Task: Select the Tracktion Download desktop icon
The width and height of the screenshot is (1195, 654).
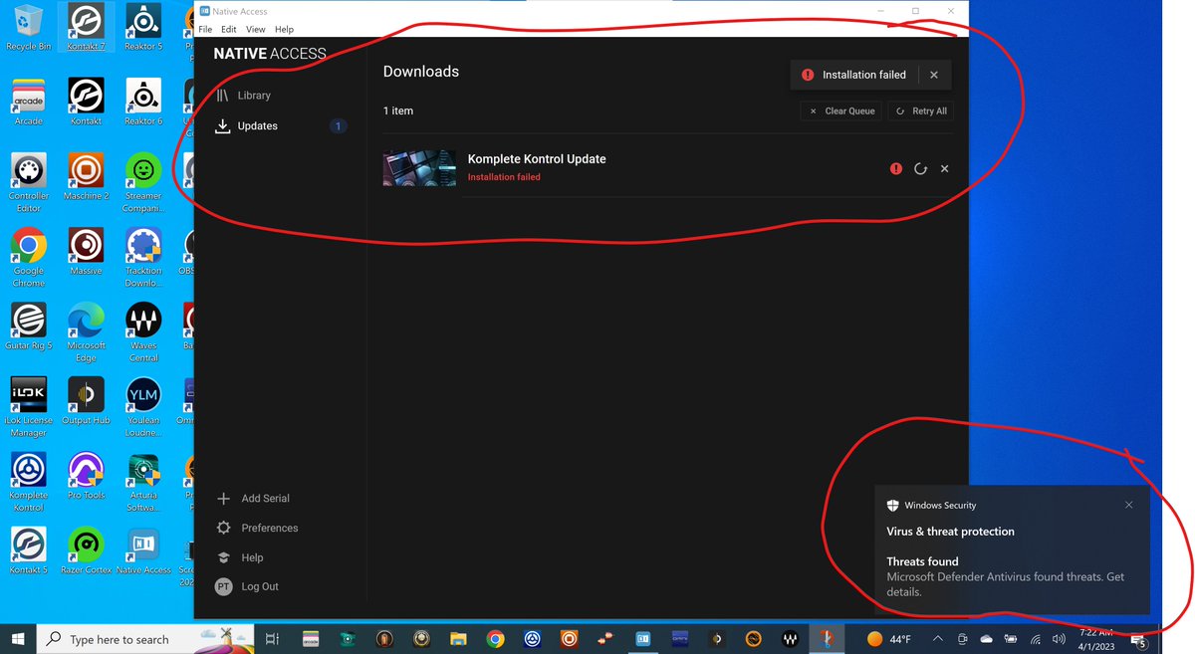Action: 143,257
